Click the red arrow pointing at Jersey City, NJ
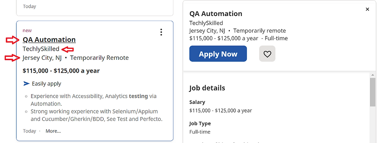The height and width of the screenshot is (143, 385). pos(13,58)
